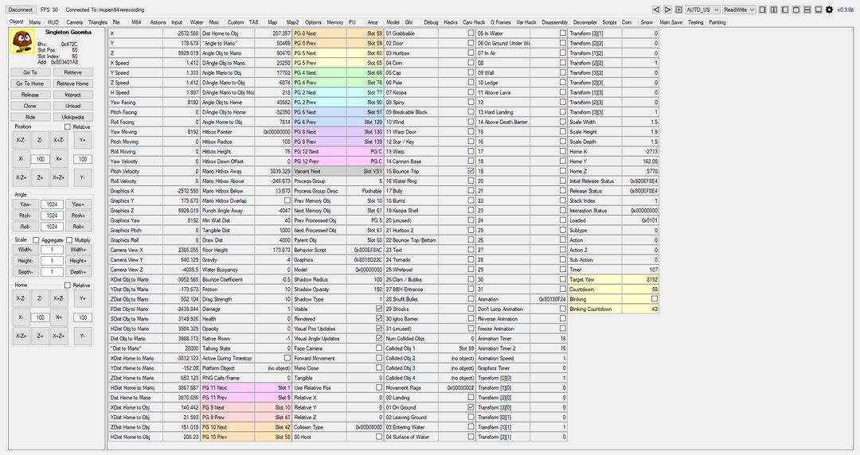Click the Release button
The height and width of the screenshot is (455, 860).
(30, 95)
